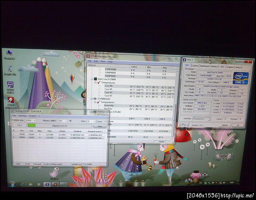Switch to the Caches tab in CPU-Z
The height and width of the screenshot is (200, 256).
click(x=195, y=66)
